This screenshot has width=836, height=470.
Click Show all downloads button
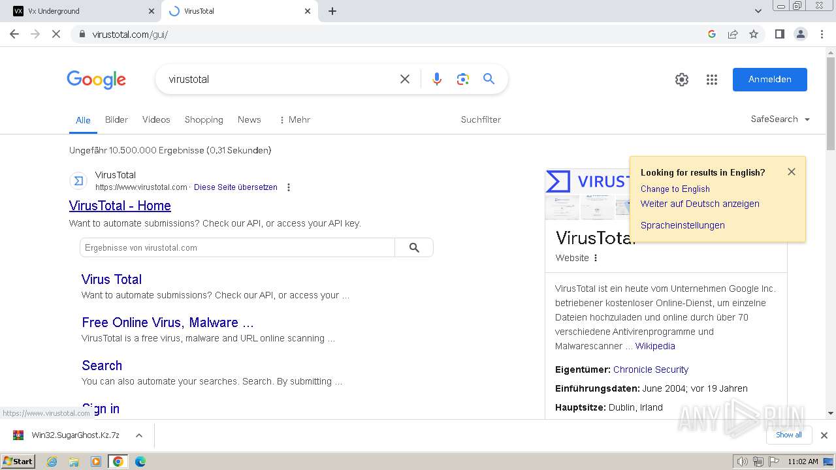[789, 435]
